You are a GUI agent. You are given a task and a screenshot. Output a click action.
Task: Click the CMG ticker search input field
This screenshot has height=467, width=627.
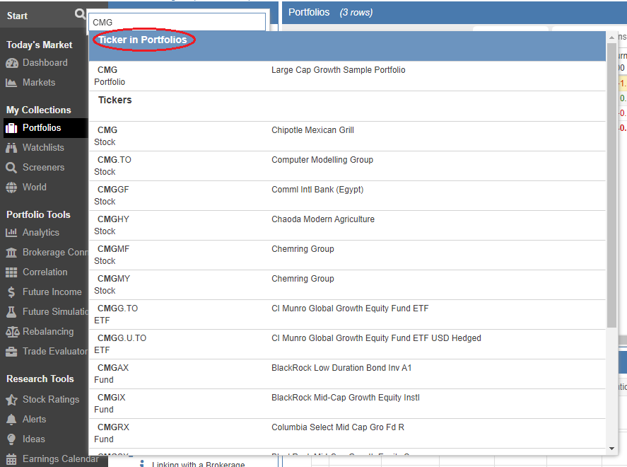pos(177,23)
